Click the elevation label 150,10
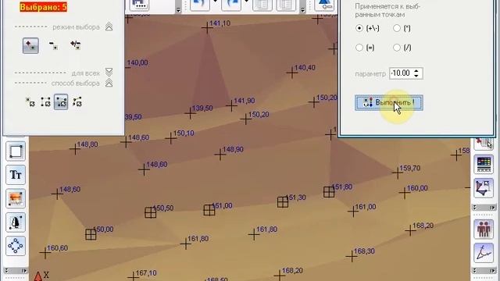 click(184, 133)
